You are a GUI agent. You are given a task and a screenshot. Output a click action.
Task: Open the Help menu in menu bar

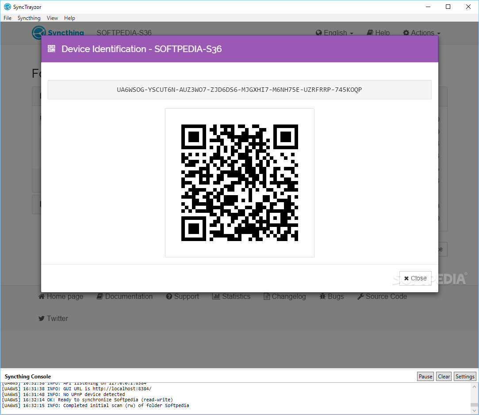pos(69,18)
